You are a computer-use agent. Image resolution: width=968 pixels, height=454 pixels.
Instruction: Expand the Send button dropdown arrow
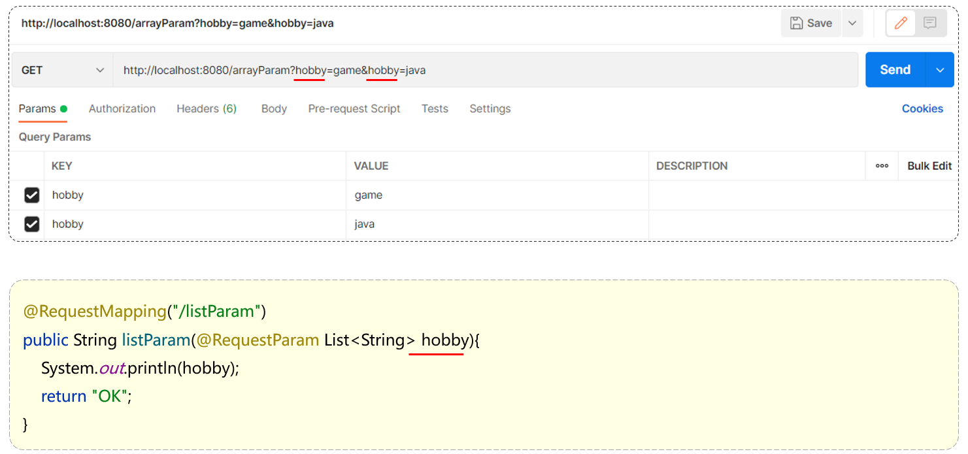pyautogui.click(x=940, y=70)
